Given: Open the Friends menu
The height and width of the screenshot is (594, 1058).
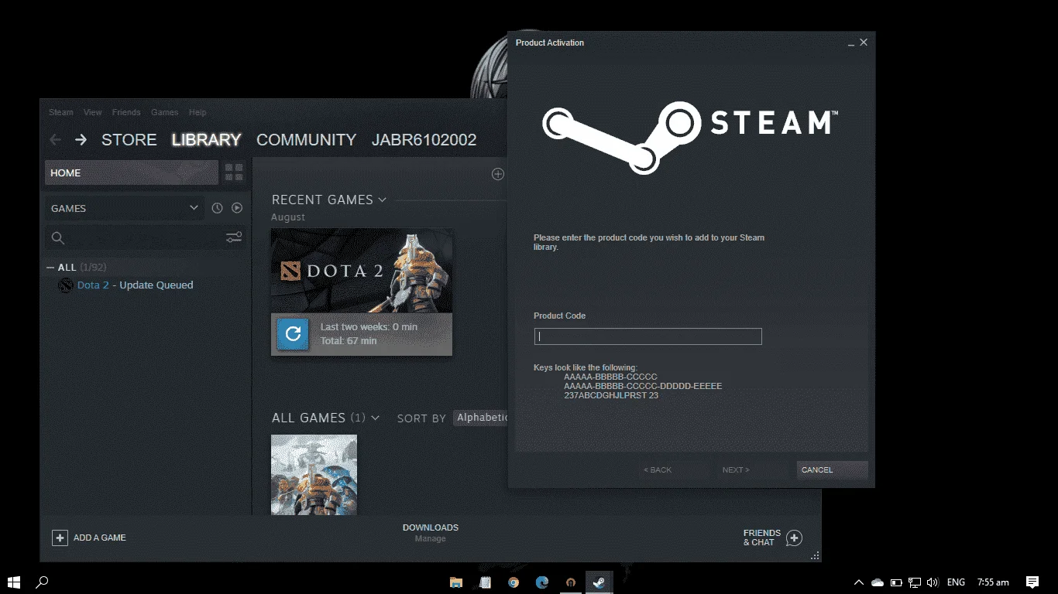Looking at the screenshot, I should point(126,112).
